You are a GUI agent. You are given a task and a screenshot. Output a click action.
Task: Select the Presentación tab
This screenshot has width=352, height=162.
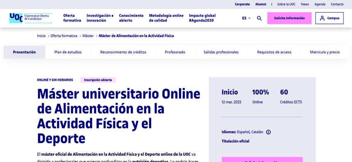coord(24,52)
